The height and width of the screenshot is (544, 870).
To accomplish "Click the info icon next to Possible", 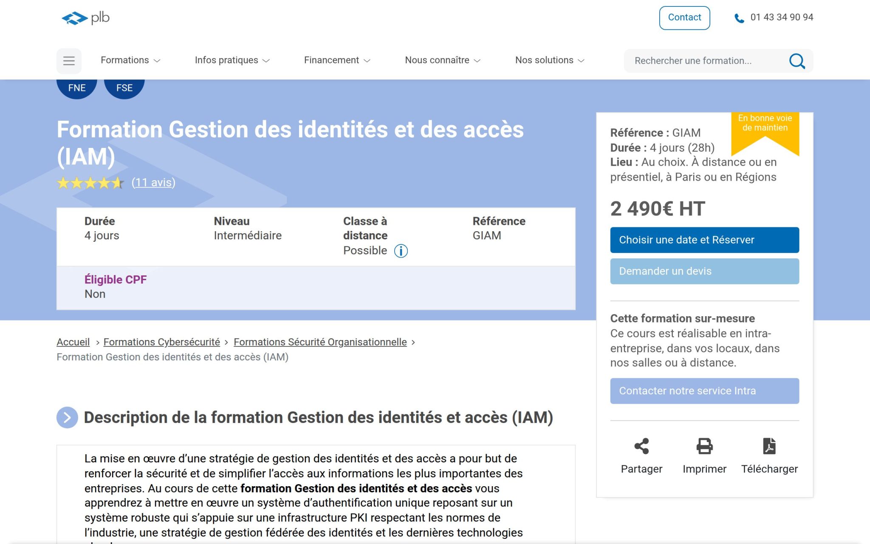I will 401,251.
